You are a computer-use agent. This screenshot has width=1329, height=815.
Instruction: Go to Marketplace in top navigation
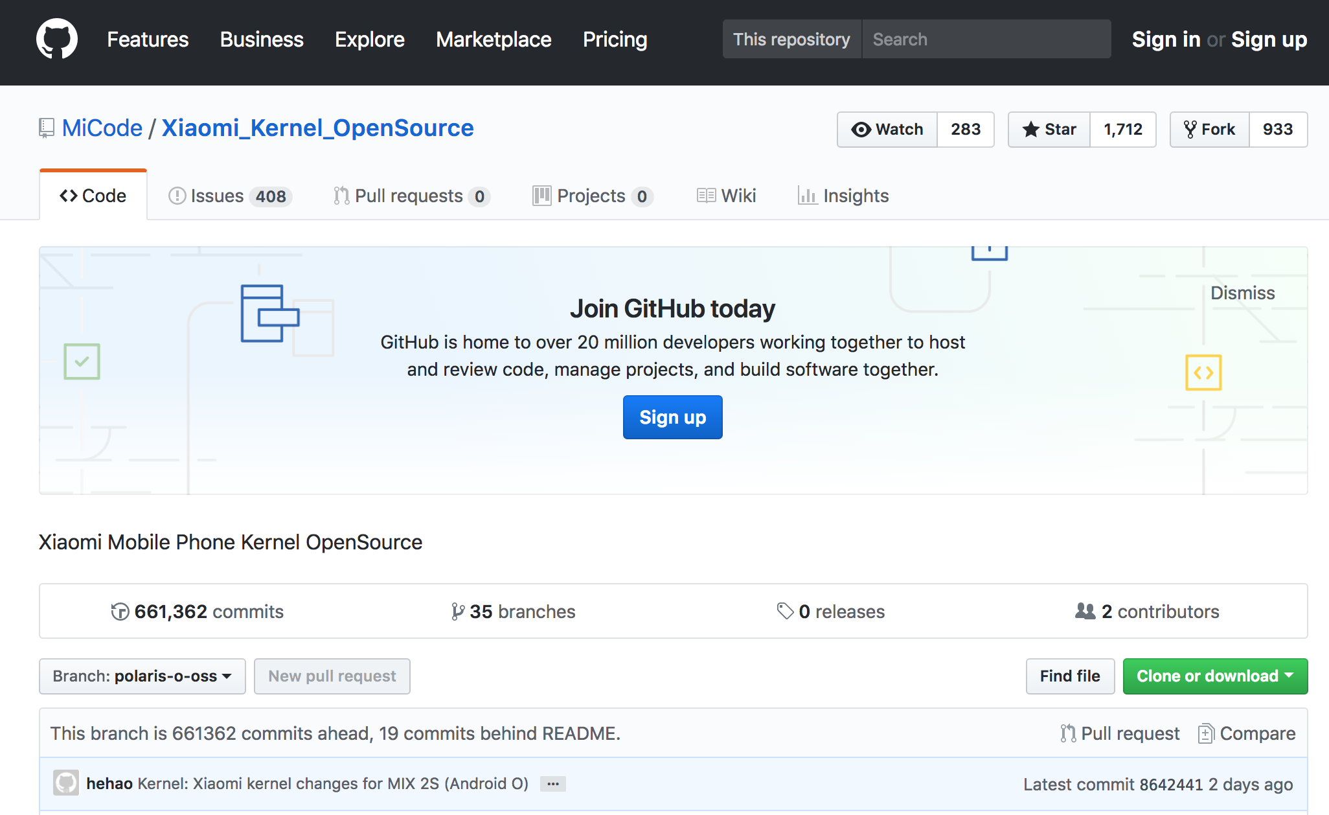(x=494, y=40)
